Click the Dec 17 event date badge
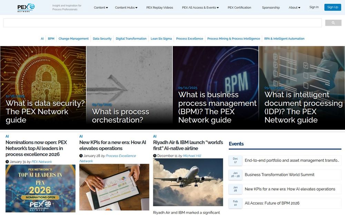345x215 pixels. [235, 160]
